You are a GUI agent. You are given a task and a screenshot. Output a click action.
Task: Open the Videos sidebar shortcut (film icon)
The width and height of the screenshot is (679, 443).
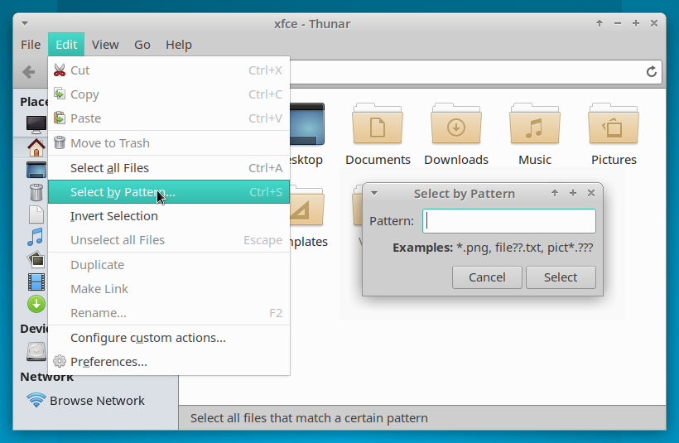[36, 282]
